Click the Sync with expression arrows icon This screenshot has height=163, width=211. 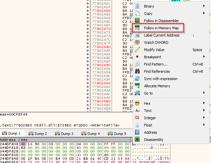tap(137, 79)
